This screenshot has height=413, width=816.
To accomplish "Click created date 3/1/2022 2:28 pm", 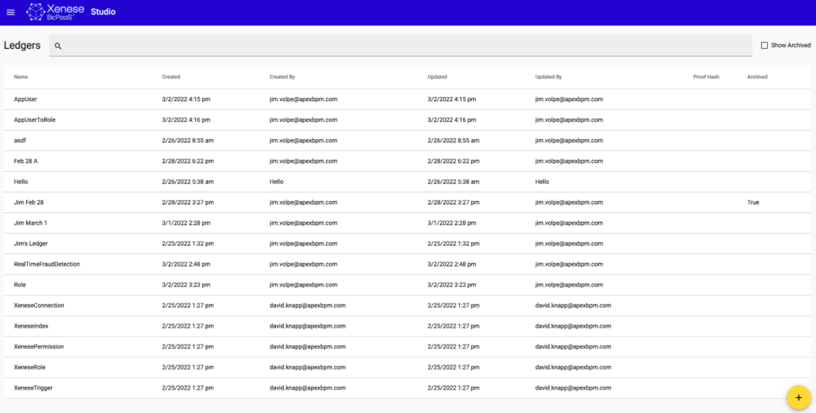I will (186, 223).
